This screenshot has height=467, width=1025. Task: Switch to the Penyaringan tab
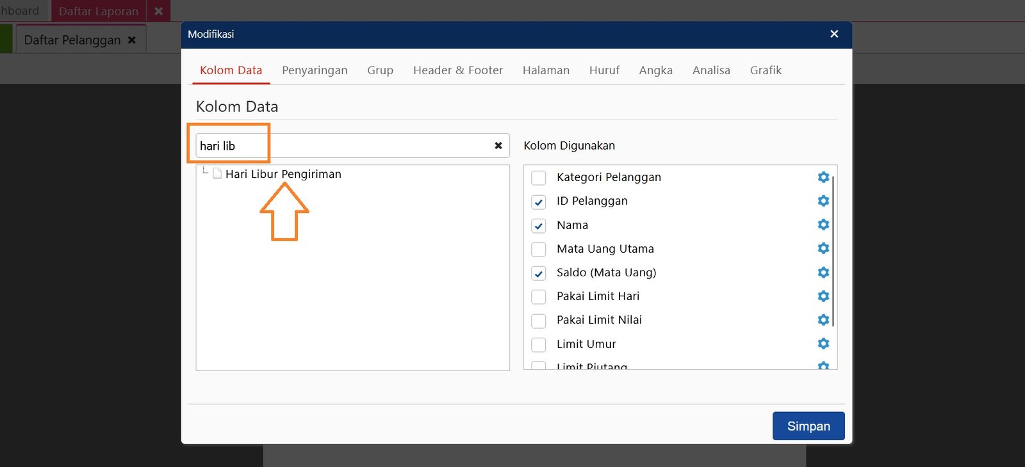(315, 70)
